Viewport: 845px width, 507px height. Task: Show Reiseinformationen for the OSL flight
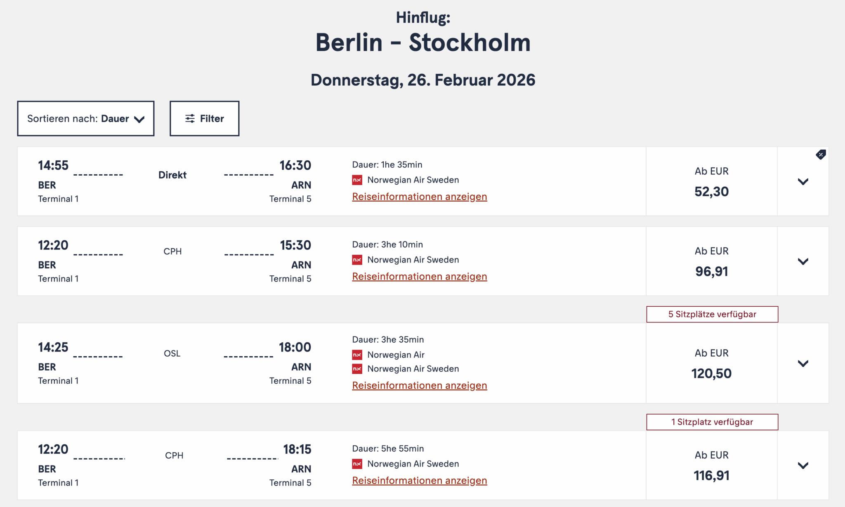[419, 385]
